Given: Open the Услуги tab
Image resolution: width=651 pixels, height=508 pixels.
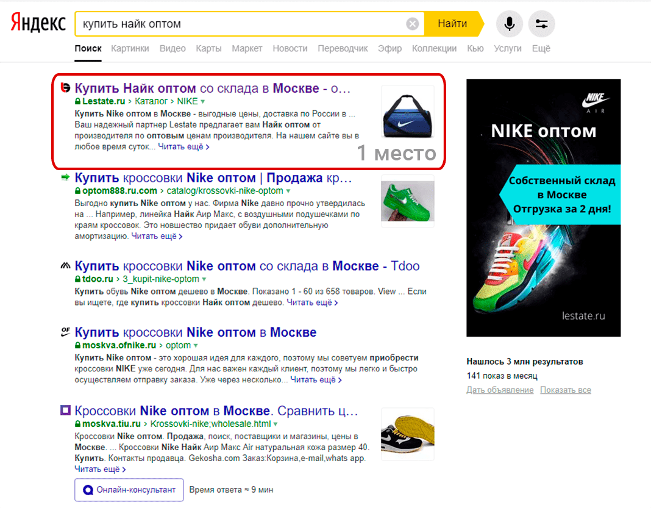Looking at the screenshot, I should pyautogui.click(x=507, y=49).
